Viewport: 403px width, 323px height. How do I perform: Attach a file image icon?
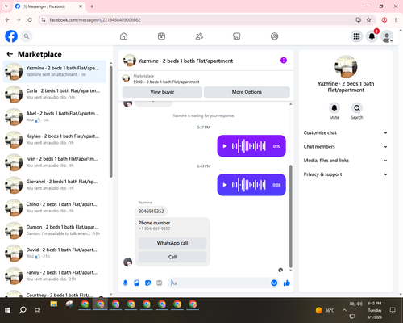(136, 283)
